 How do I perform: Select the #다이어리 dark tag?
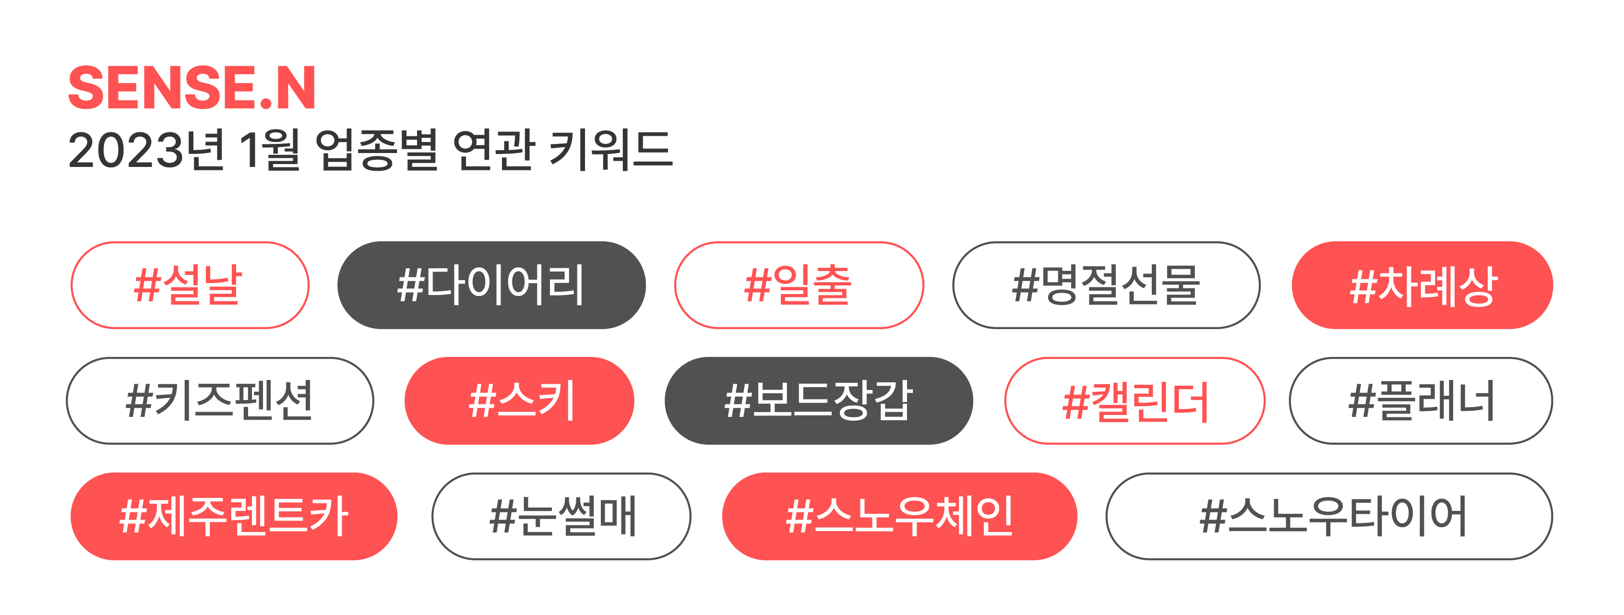pos(491,285)
